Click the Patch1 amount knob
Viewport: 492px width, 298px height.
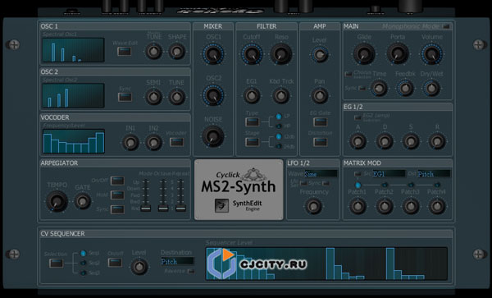[358, 206]
